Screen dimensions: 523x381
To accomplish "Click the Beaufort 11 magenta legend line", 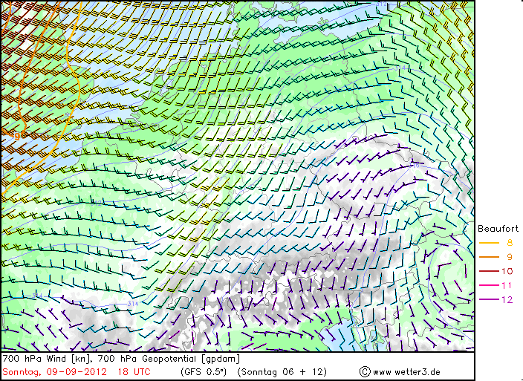I will [x=488, y=285].
